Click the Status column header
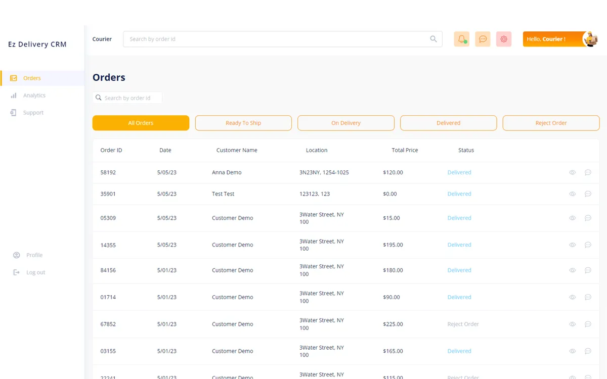Image resolution: width=607 pixels, height=379 pixels. 466,150
